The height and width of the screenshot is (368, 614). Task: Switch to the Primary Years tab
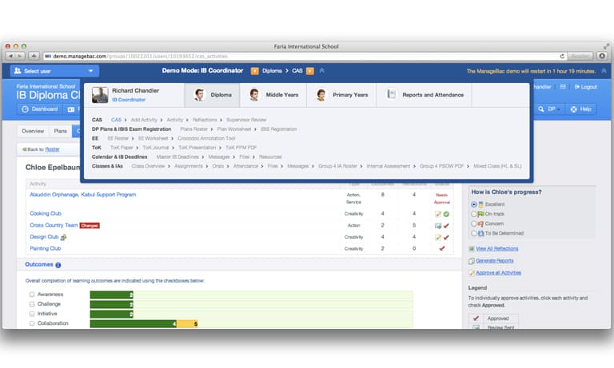click(x=341, y=95)
